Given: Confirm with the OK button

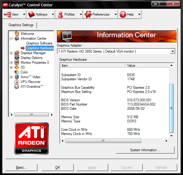Looking at the screenshot, I should [x=58, y=167].
